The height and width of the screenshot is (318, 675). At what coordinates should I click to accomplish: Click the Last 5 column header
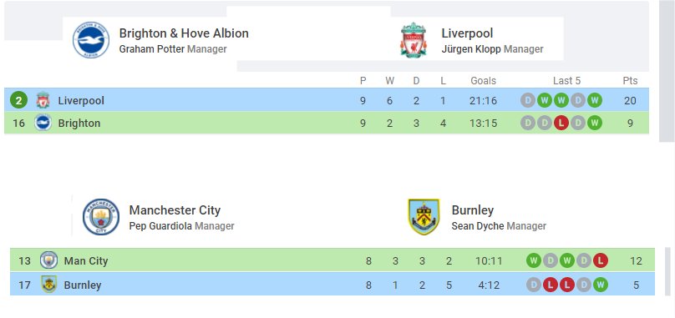click(566, 80)
